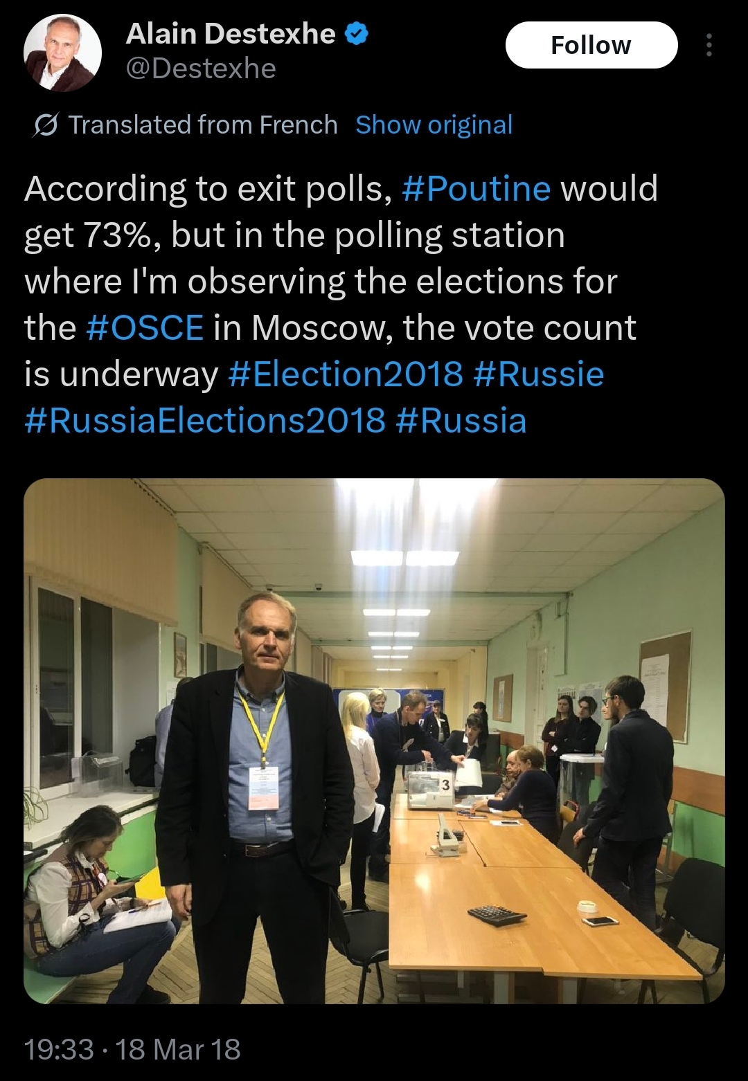This screenshot has width=748, height=1081.
Task: Show original French tweet text
Action: pos(434,125)
